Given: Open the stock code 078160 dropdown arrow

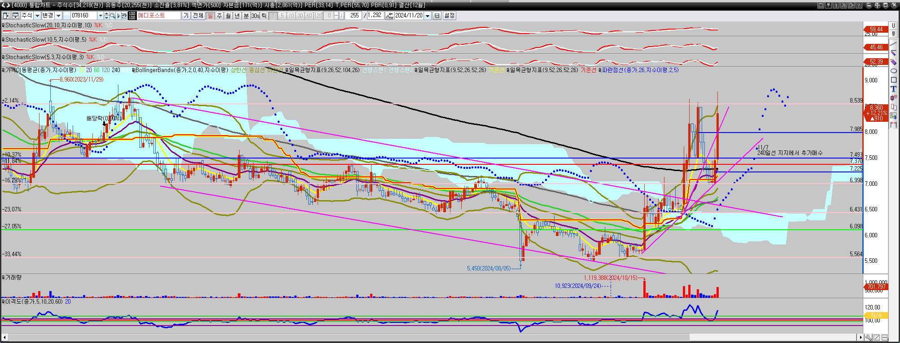Looking at the screenshot, I should [100, 16].
